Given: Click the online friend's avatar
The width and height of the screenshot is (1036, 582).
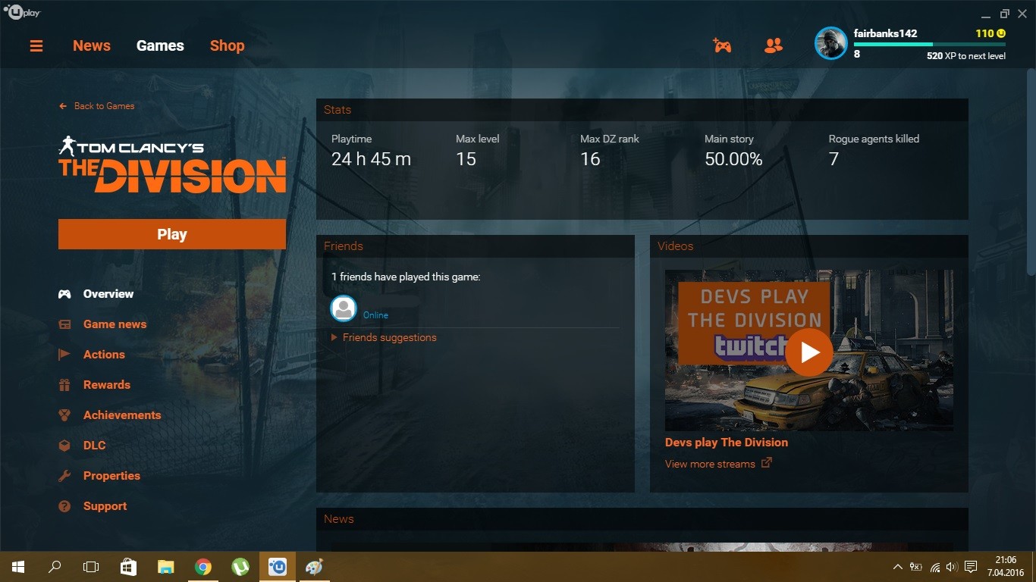Looking at the screenshot, I should [x=344, y=308].
